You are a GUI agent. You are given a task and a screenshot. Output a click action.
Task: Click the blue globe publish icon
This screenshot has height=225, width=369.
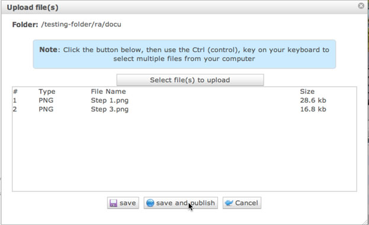150,203
